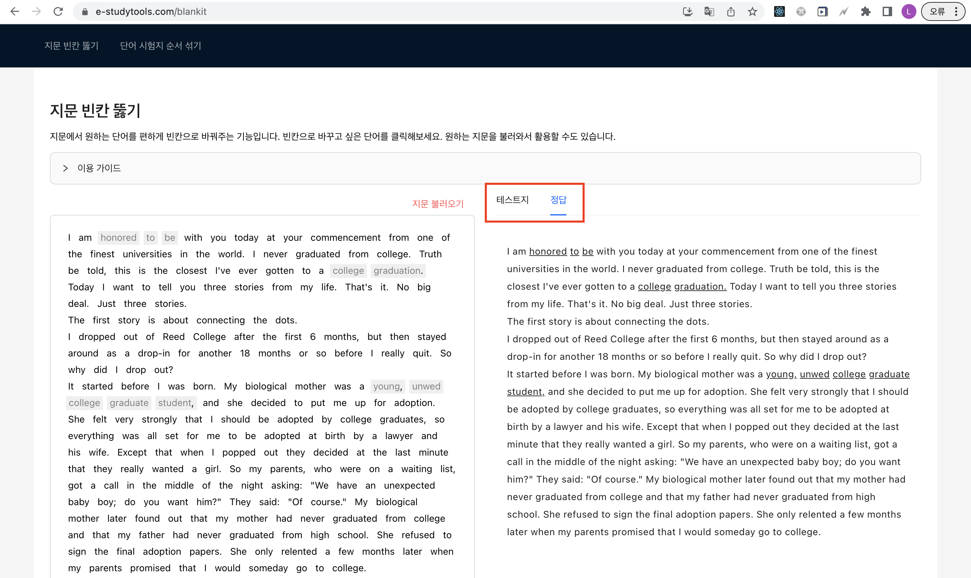Viewport: 971px width, 578px height.
Task: Toggle blank on the word 'graduation.'
Action: click(x=397, y=271)
